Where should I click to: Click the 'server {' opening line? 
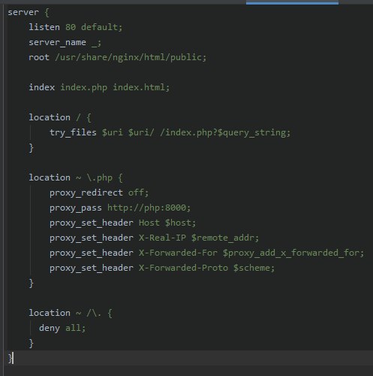29,12
